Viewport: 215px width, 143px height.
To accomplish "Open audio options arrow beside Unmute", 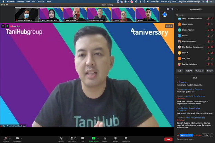I will click(x=10, y=138).
